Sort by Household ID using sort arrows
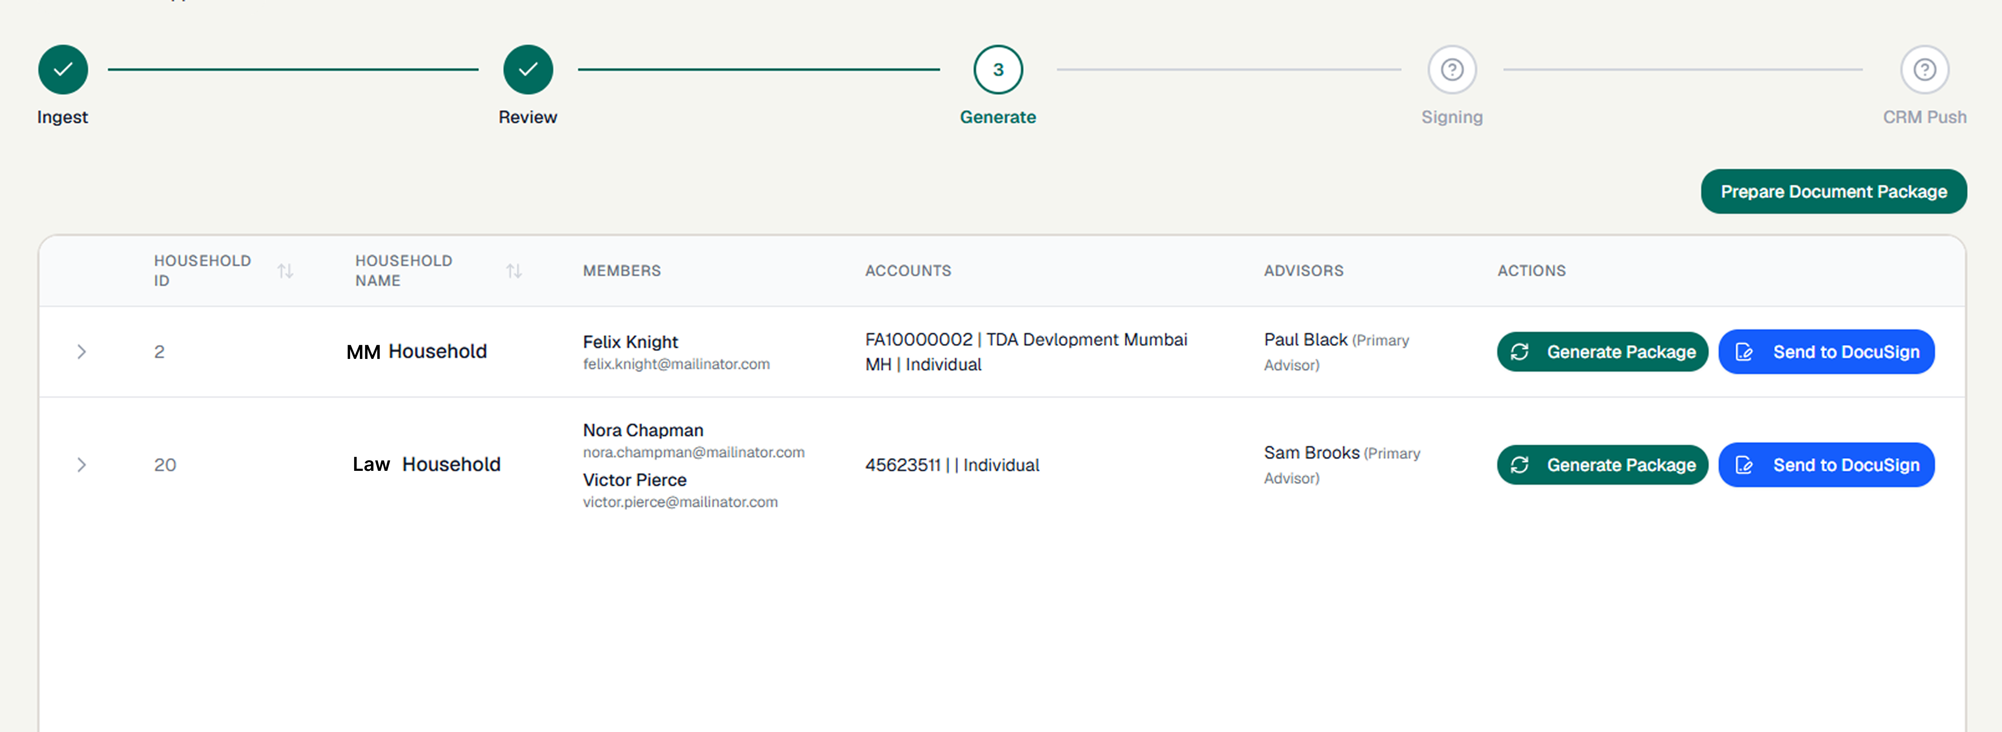This screenshot has width=2002, height=732. click(285, 271)
